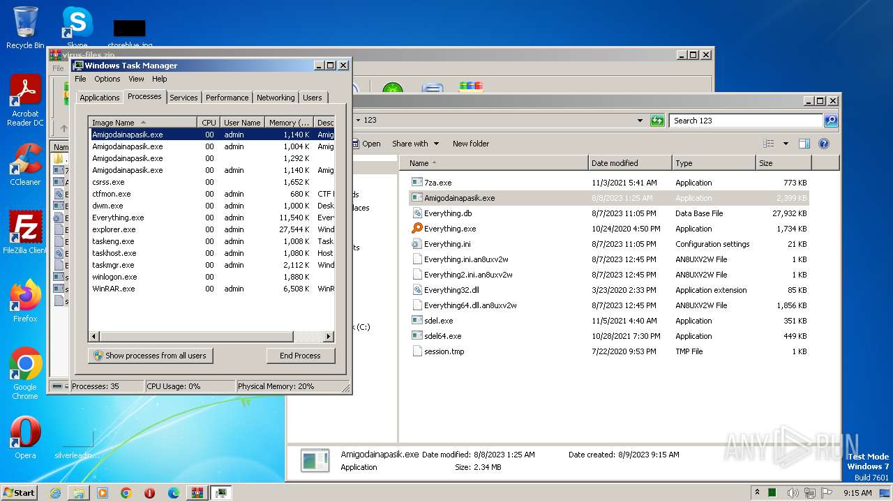Launch CCleaner desktop shortcut
The image size is (893, 502).
[x=25, y=165]
